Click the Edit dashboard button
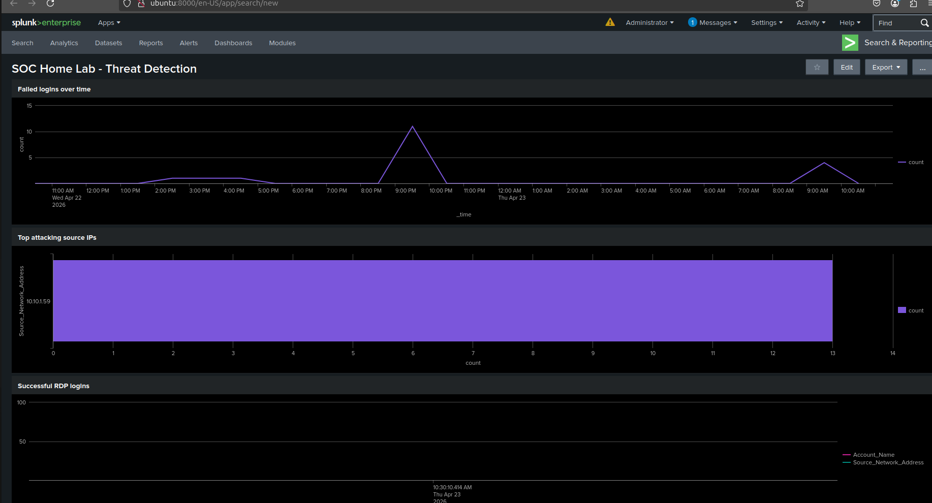The width and height of the screenshot is (932, 503). click(x=847, y=68)
